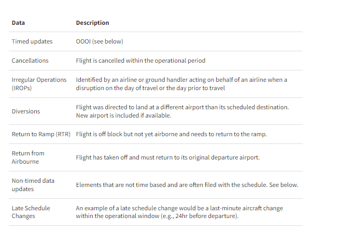Select the Irregular Operations (IROPs) label

point(39,84)
